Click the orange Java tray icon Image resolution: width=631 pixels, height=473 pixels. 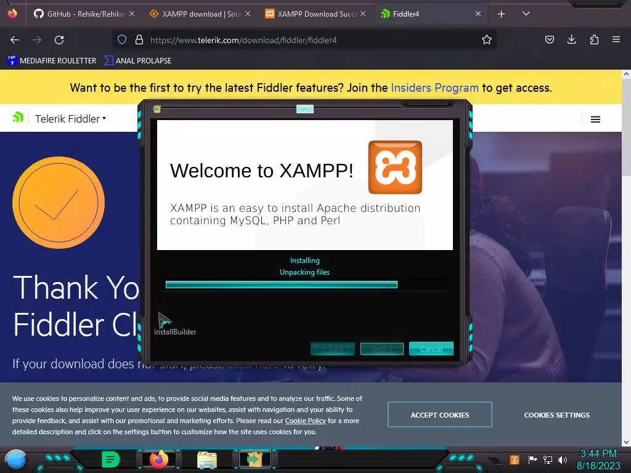pos(514,459)
